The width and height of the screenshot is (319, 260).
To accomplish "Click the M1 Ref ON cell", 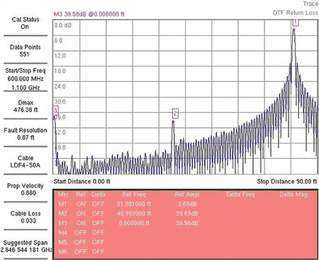I will click(x=81, y=204).
